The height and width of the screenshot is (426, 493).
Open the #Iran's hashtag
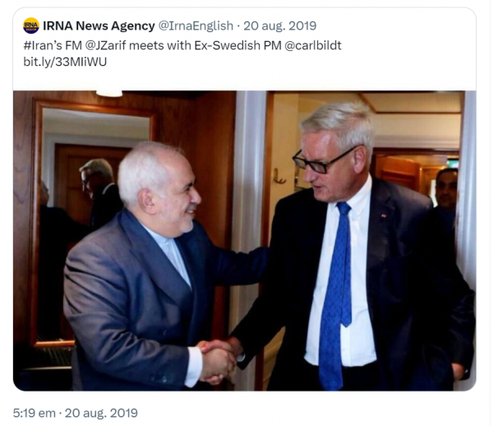[43, 45]
